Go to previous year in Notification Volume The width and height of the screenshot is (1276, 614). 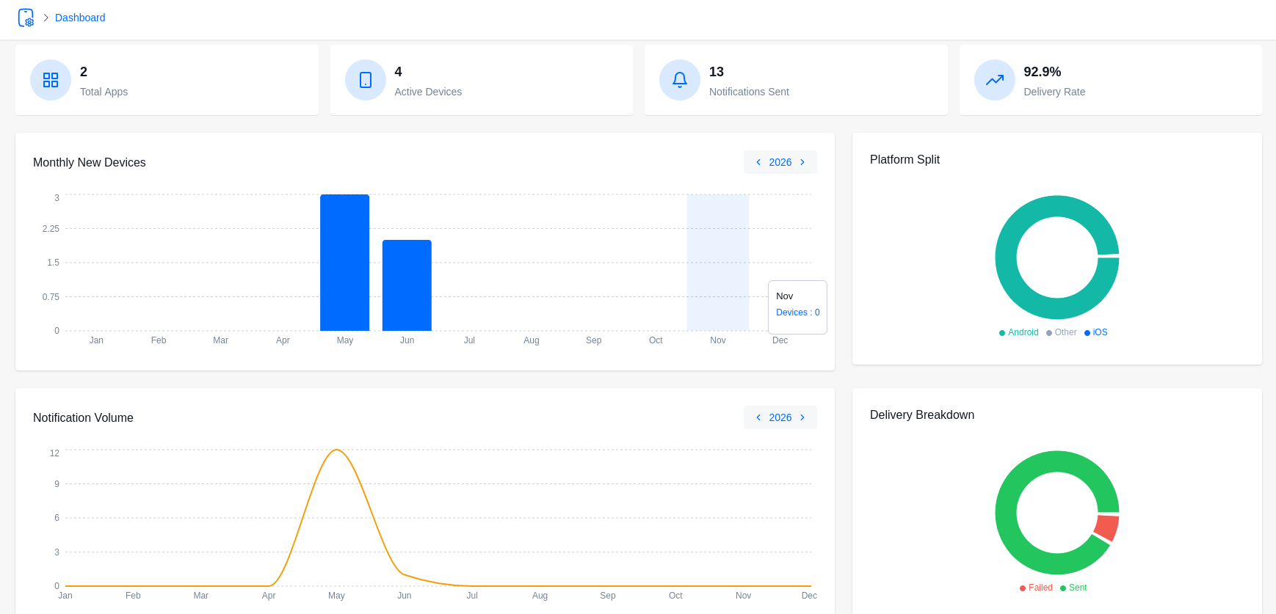[758, 417]
